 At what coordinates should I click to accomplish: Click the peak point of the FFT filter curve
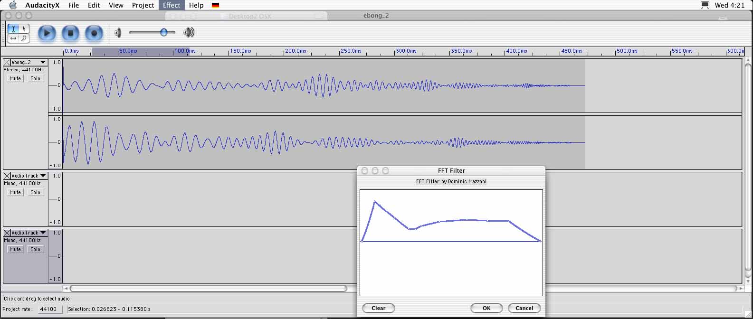tap(375, 202)
